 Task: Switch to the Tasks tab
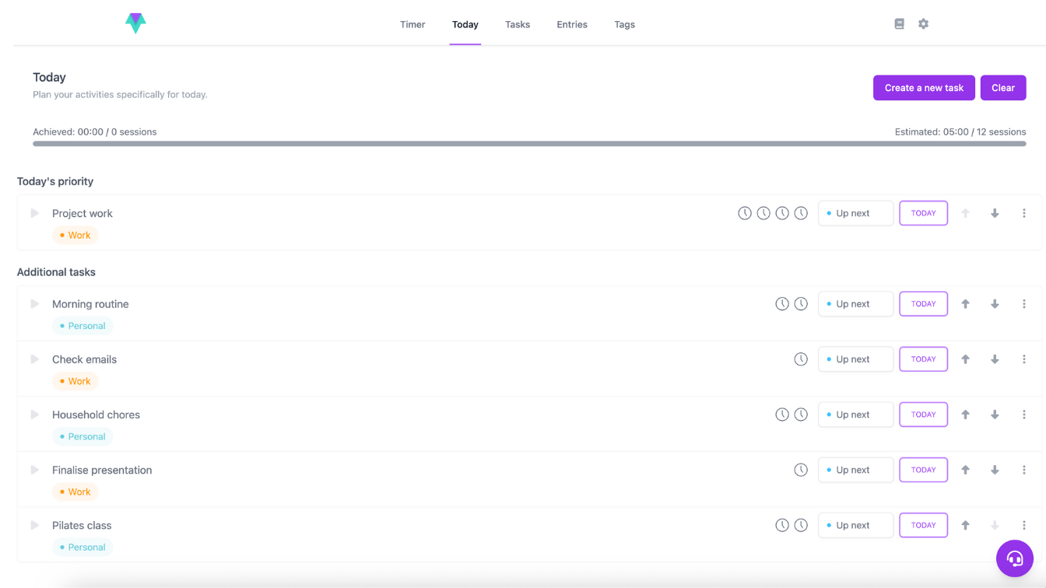click(x=517, y=25)
